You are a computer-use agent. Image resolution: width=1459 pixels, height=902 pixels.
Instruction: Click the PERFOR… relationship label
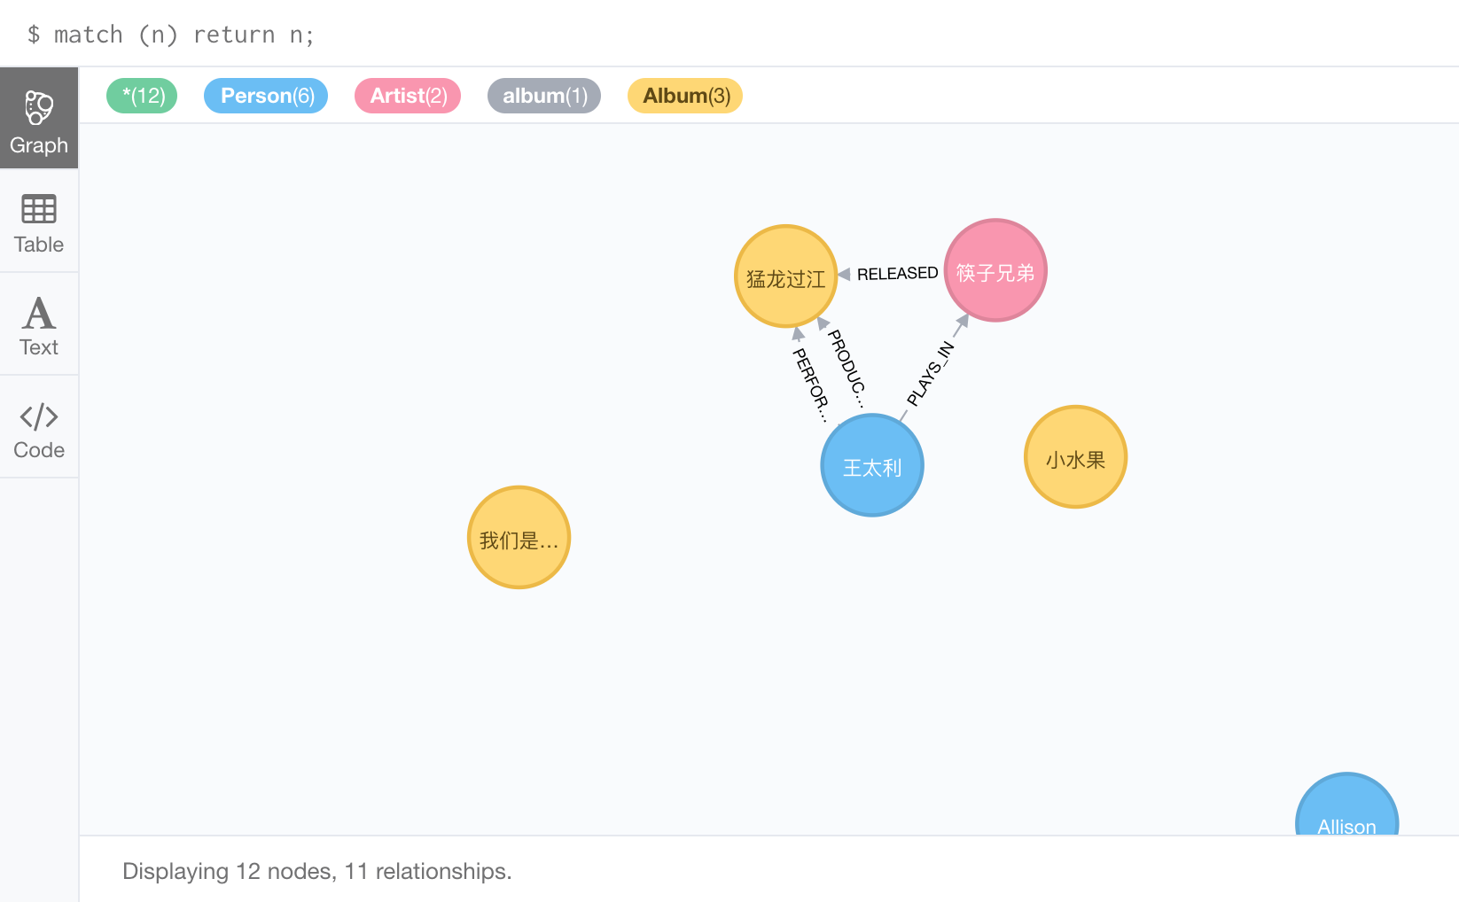click(810, 383)
